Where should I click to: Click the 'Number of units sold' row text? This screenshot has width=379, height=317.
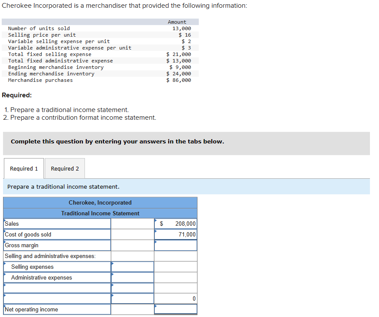(x=39, y=28)
